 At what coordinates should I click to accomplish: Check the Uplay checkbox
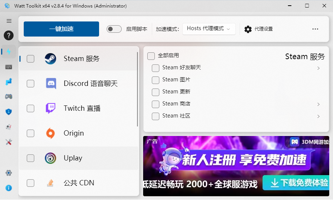[31, 158]
